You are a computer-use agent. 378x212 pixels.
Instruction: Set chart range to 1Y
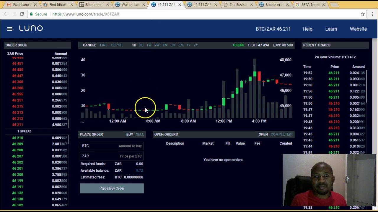tap(188, 45)
